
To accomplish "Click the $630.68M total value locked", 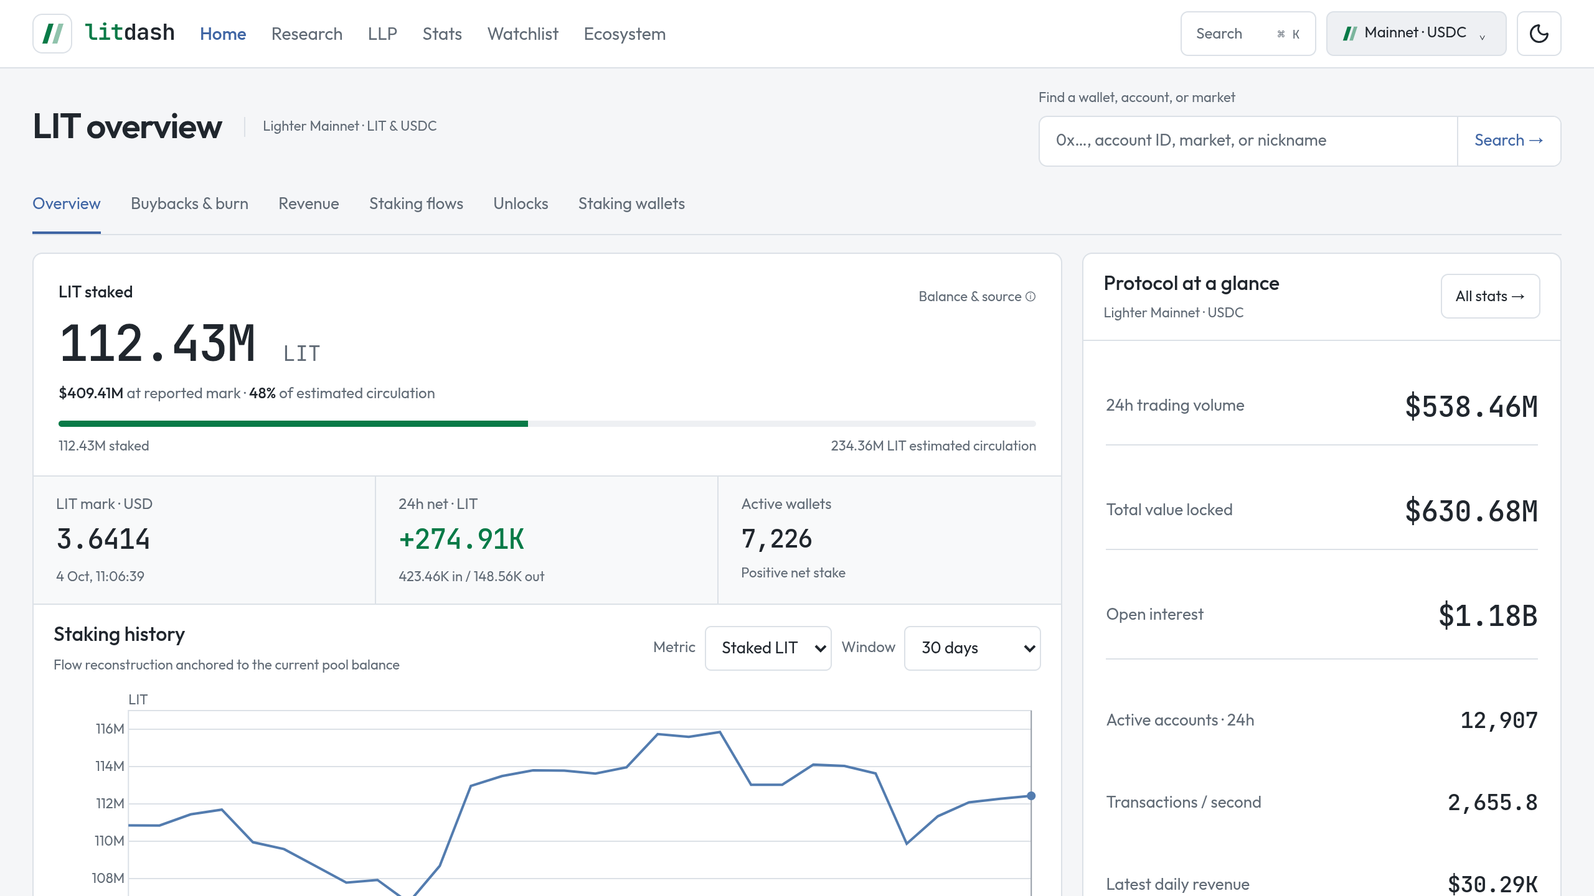I will point(1471,511).
